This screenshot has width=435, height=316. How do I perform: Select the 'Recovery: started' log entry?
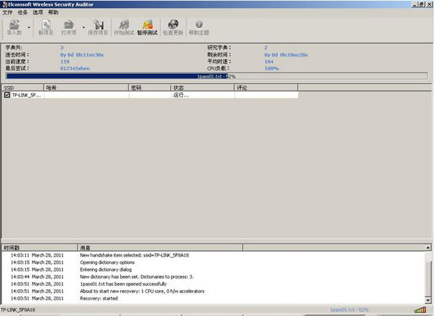click(99, 298)
